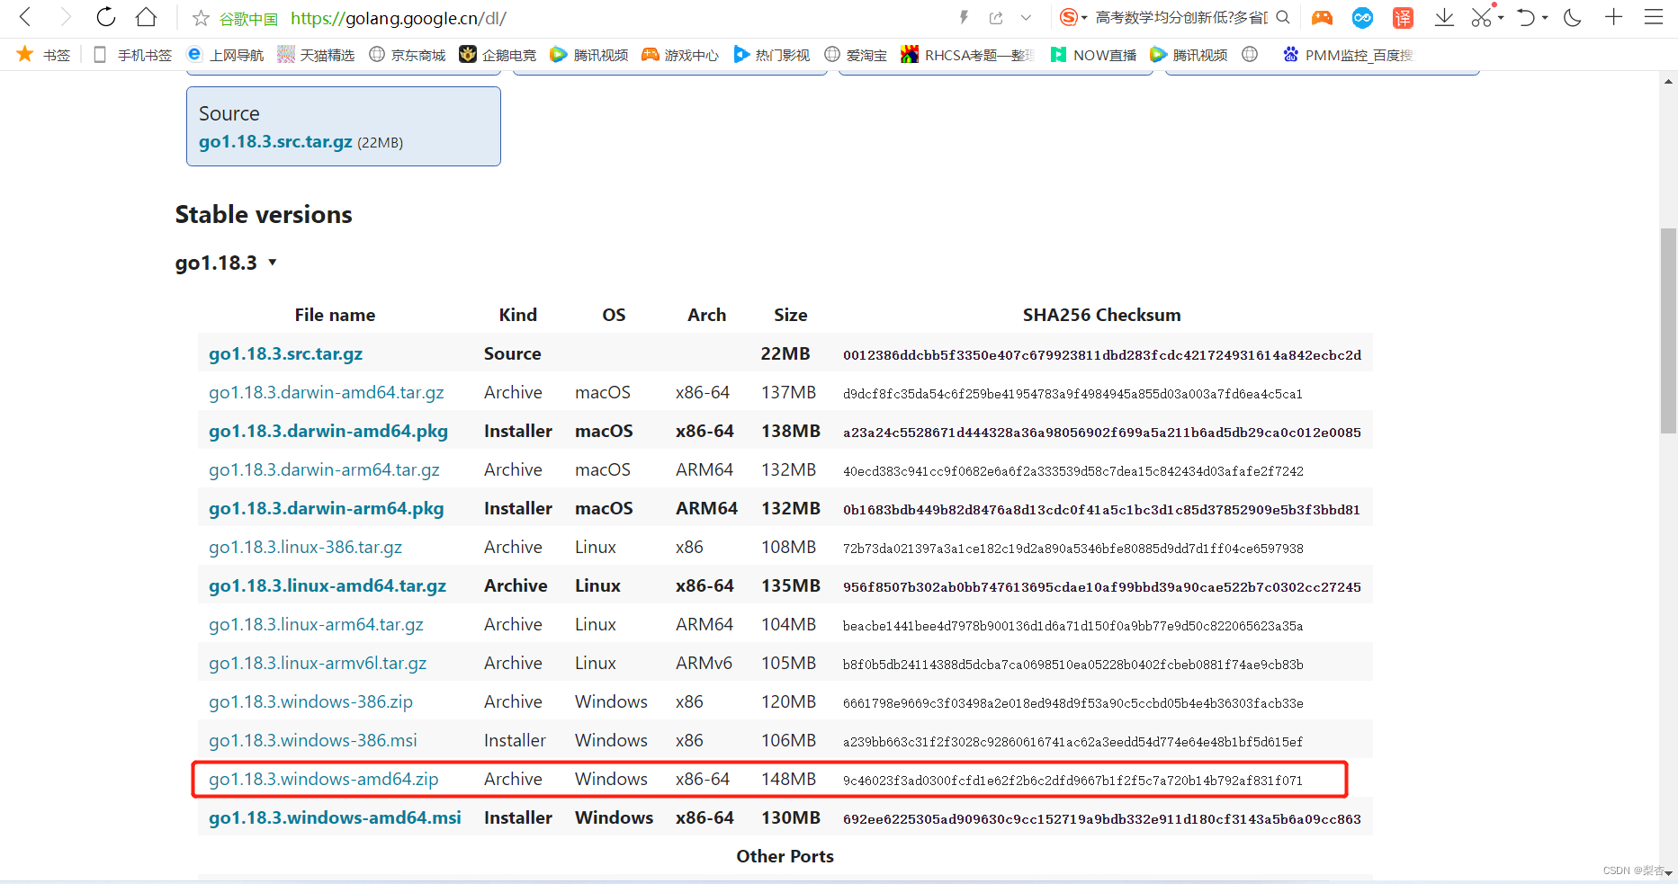This screenshot has width=1678, height=884.
Task: Open the unnamed globe bookmark before PMM监控
Action: click(x=1250, y=54)
